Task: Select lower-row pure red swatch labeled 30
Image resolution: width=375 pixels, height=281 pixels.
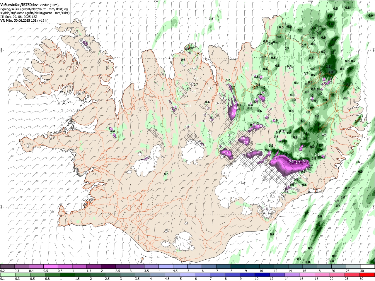Action: click(367, 275)
